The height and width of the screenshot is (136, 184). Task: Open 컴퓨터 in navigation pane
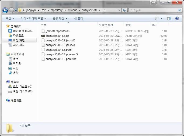[x=15, y=82]
